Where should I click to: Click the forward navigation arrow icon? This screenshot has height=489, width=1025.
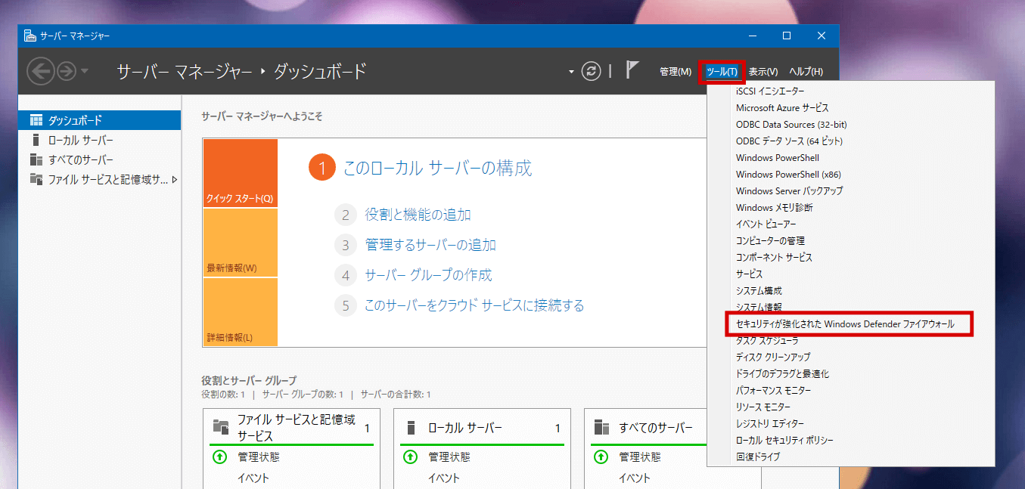66,71
